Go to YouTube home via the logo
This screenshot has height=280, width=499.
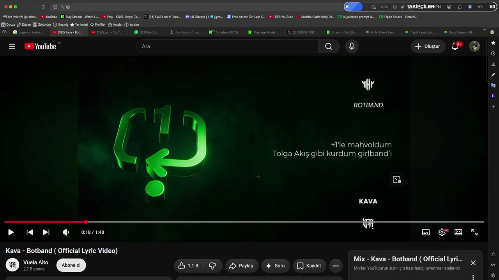(x=40, y=46)
